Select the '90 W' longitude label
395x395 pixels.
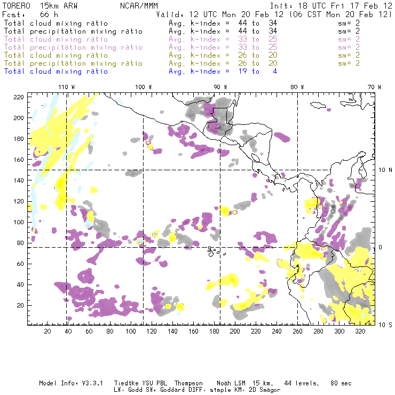(220, 87)
